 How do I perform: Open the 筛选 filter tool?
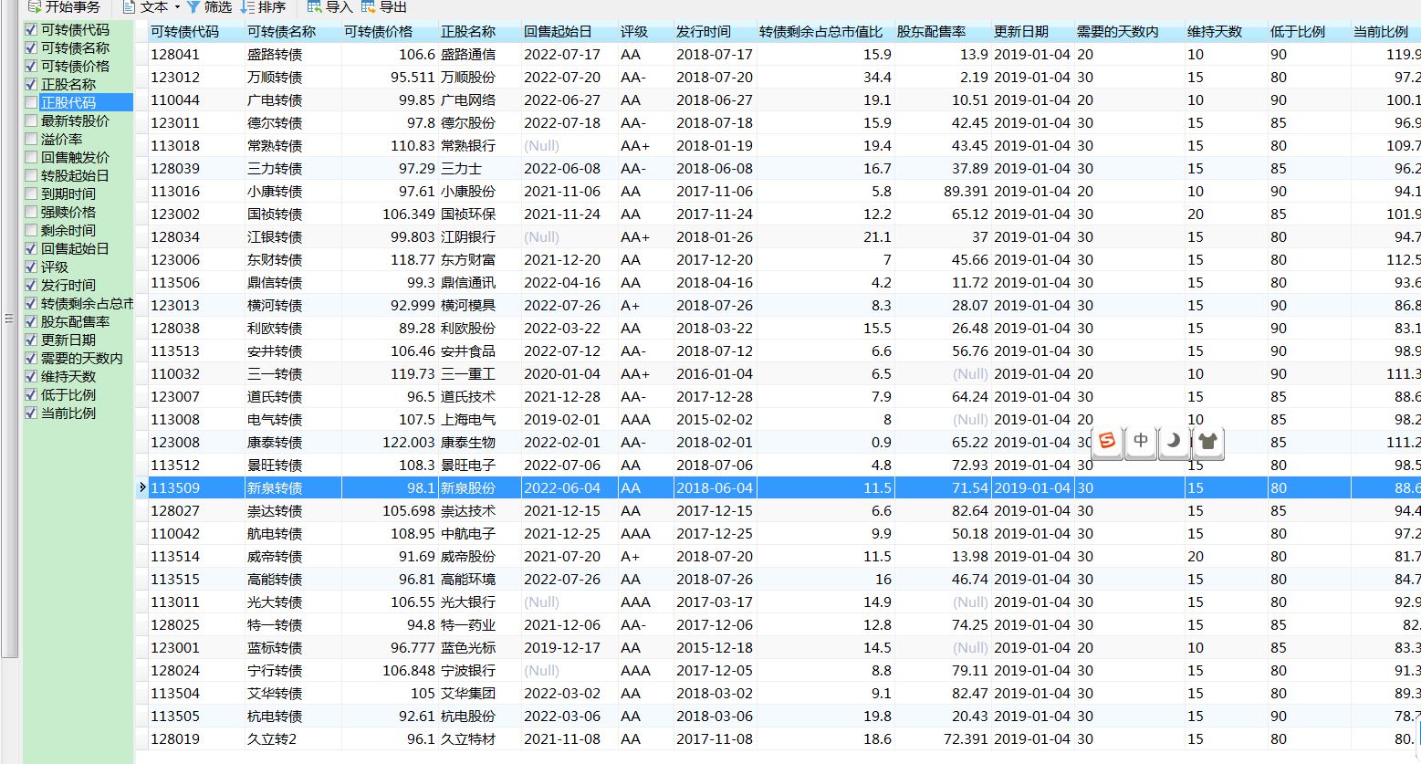tap(209, 7)
